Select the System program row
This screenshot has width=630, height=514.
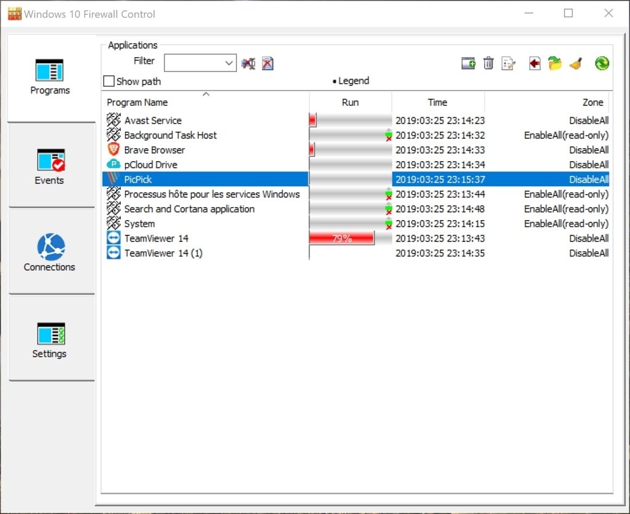356,224
